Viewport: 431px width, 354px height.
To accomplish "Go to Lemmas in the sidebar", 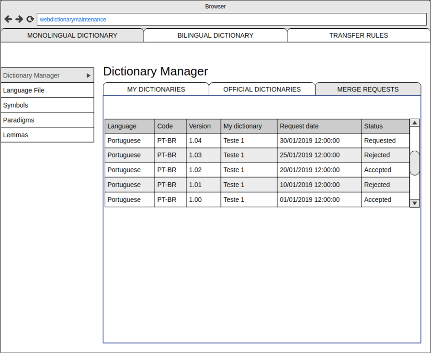I will point(47,135).
